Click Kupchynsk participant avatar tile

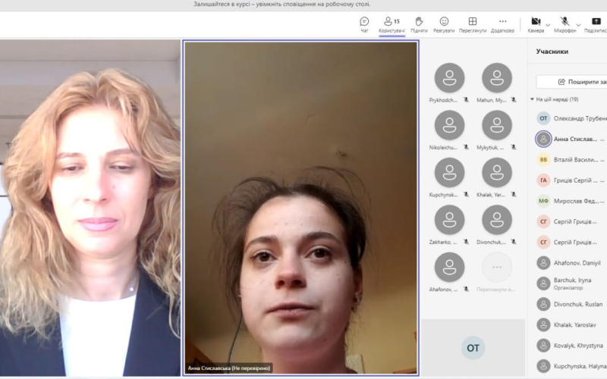(x=449, y=173)
